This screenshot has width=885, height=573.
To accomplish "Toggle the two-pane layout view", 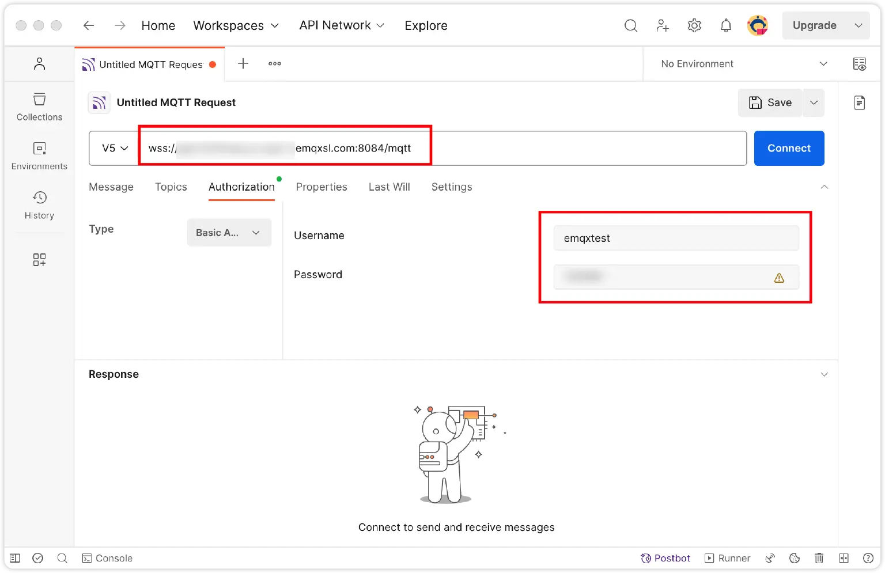I will (x=844, y=558).
